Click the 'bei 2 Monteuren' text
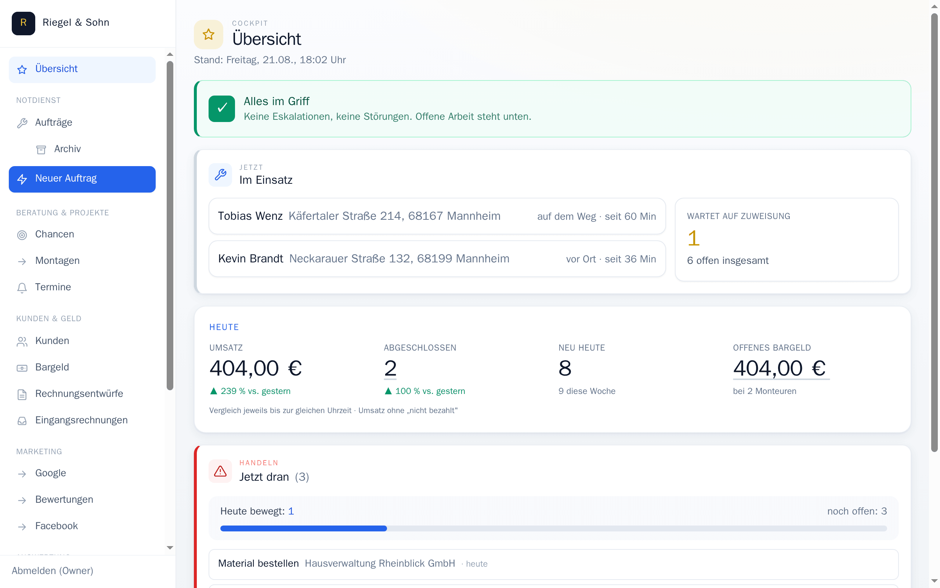 (x=764, y=391)
